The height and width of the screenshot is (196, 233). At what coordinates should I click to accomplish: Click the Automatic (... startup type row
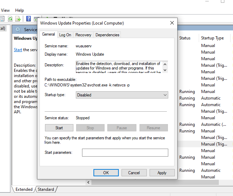214,124
